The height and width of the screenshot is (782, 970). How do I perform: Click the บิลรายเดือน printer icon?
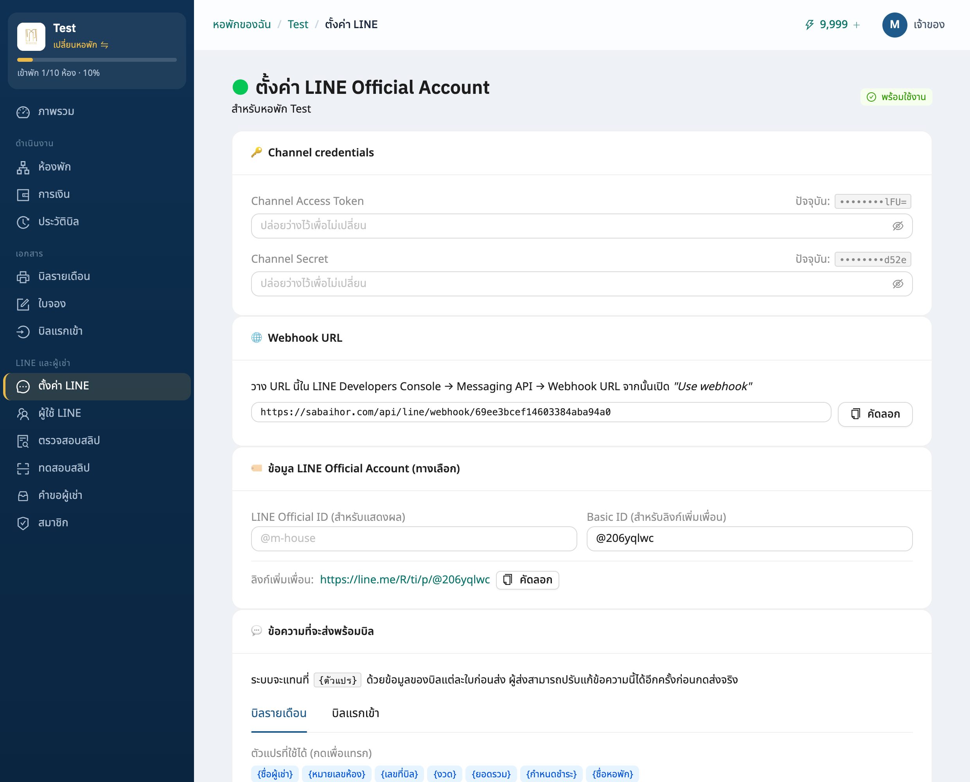23,277
